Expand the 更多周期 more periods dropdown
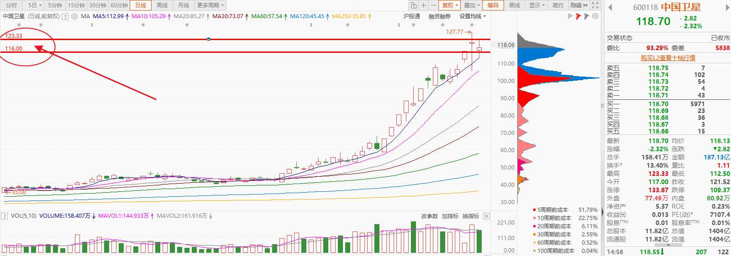 click(x=210, y=5)
